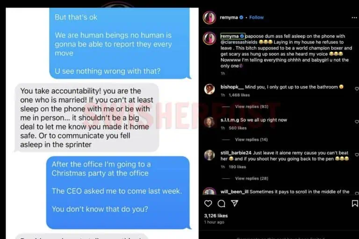Screen dimensions: 359x239
Task: Click the text message screenshot image
Action: click(x=102, y=124)
